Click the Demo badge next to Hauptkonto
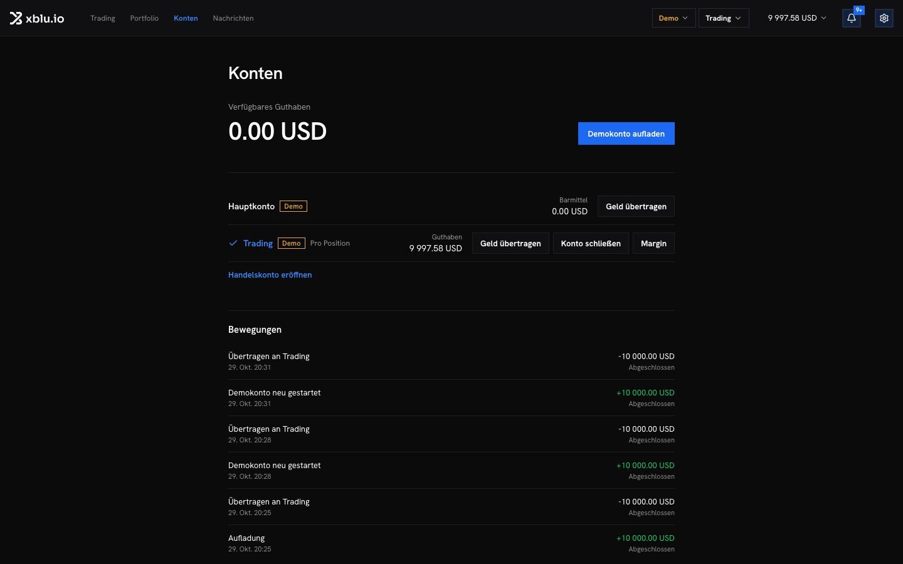Viewport: 903px width, 564px height. pos(293,206)
